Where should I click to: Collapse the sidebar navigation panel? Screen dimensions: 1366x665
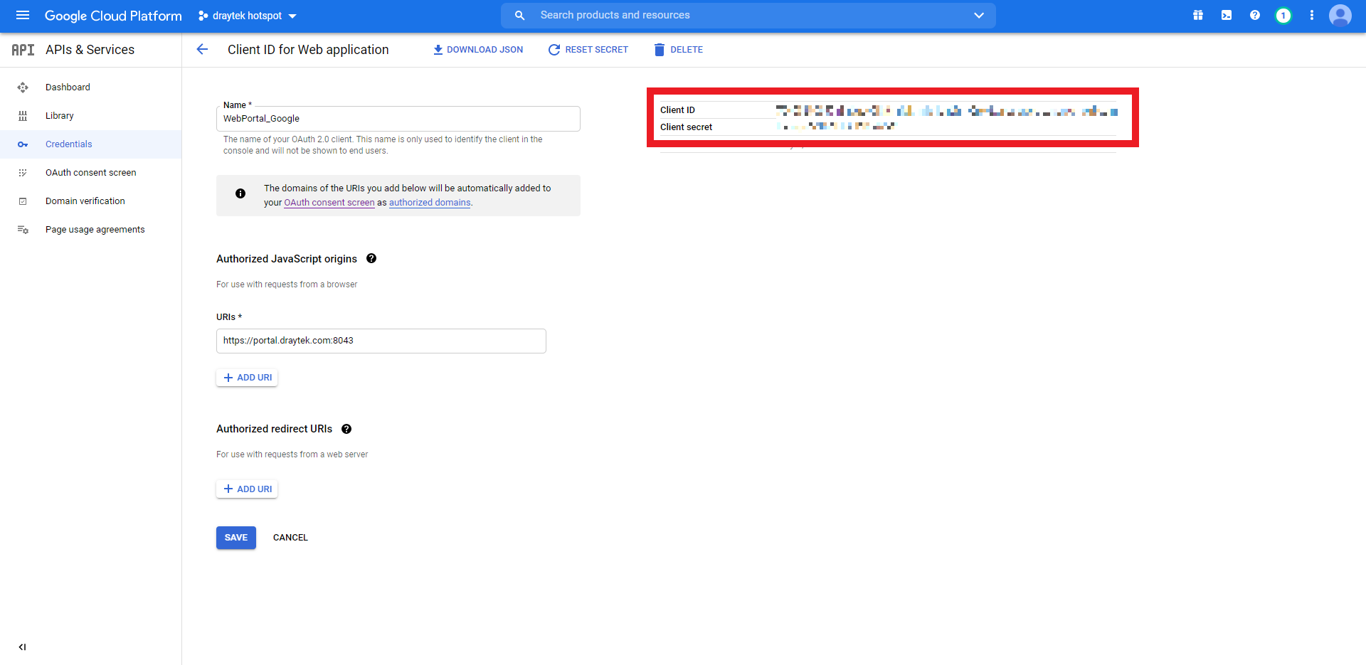coord(22,647)
